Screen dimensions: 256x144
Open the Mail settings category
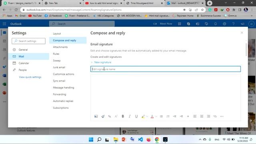point(28,56)
